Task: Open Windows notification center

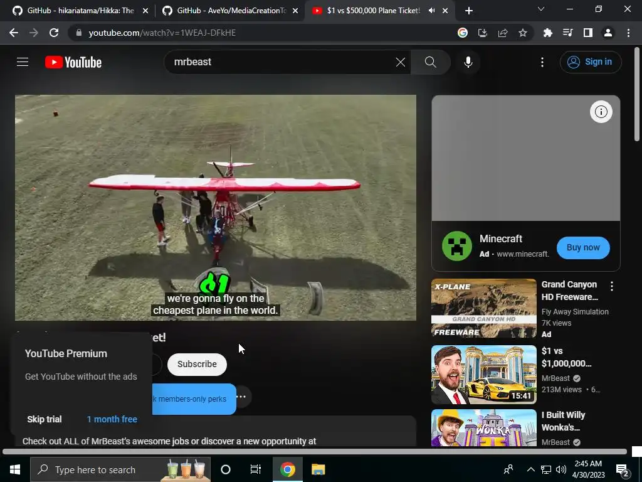Action: tap(623, 469)
